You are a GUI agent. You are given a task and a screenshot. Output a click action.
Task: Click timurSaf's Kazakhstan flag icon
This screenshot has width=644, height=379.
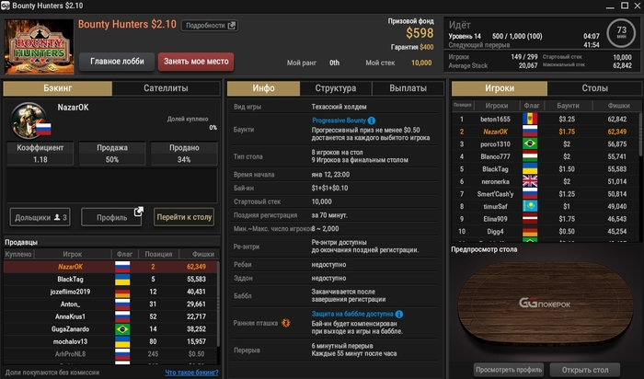[530, 207]
